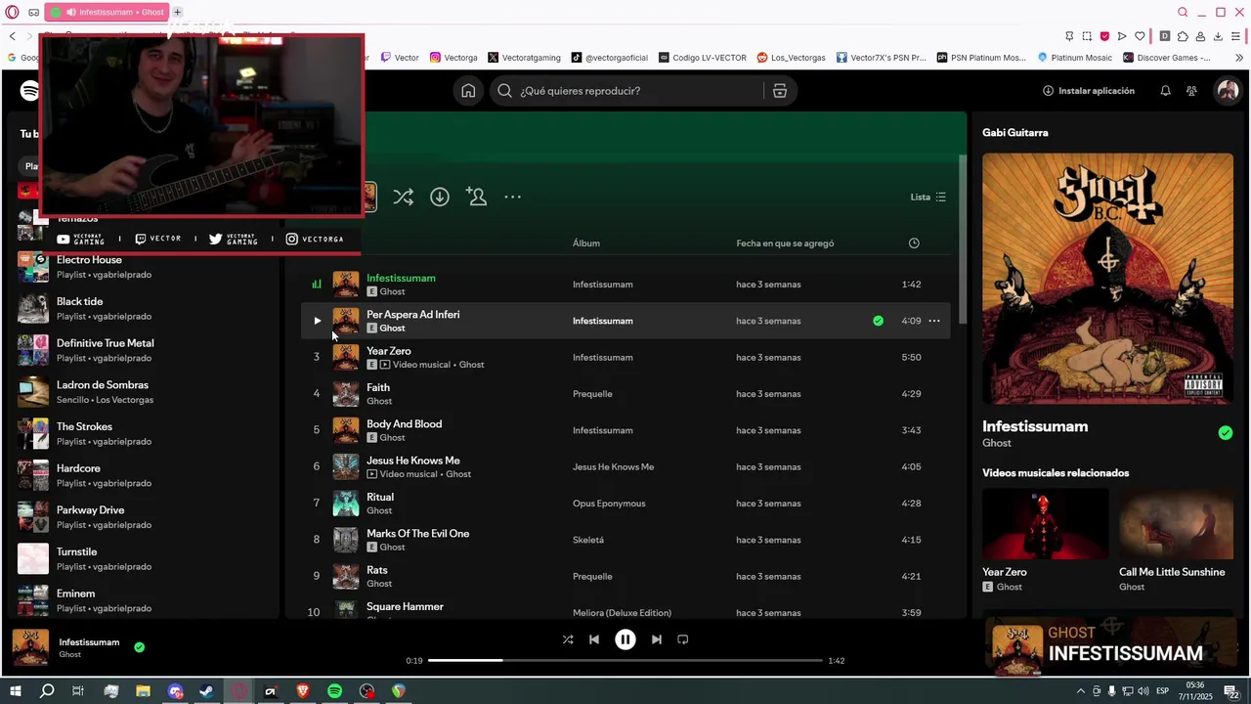
Task: Click the track list vertical scrollbar
Action: pos(962,240)
